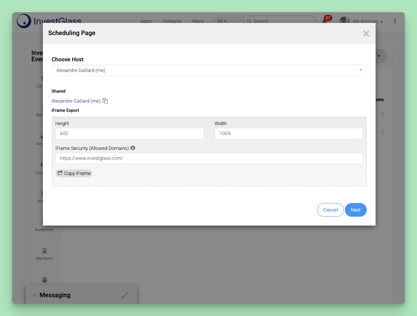The width and height of the screenshot is (417, 316).
Task: Expand Messaging panel with the arrows icon
Action: pos(125,295)
